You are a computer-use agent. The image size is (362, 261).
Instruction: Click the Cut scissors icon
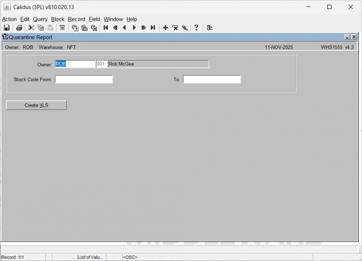click(31, 28)
